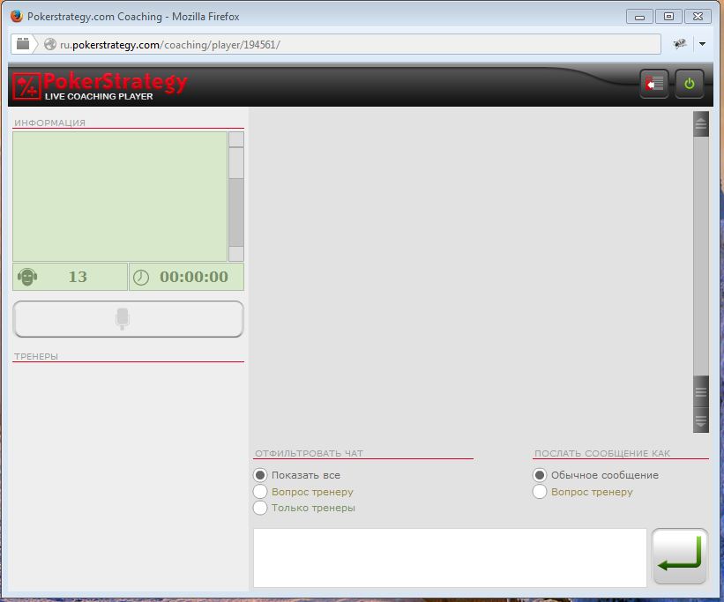Click the 'ОТФИЛЬТРОВАТЬ ЧАТ' heading
Image resolution: width=724 pixels, height=602 pixels.
pyautogui.click(x=309, y=453)
